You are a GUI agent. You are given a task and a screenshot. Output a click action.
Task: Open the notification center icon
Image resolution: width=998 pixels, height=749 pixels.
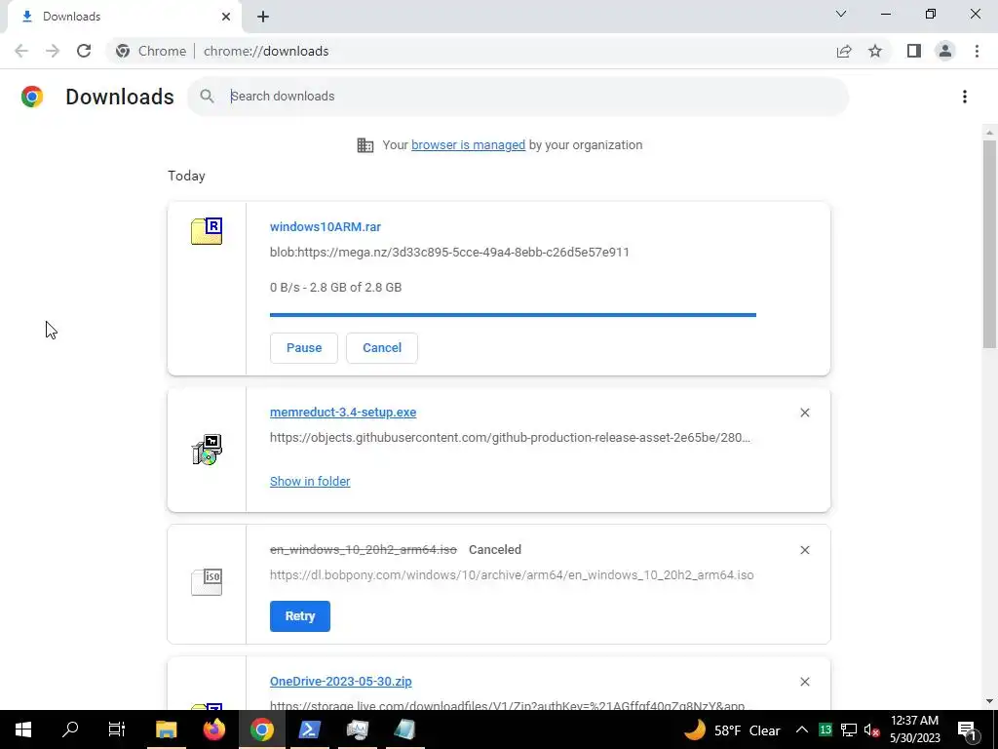click(x=968, y=729)
